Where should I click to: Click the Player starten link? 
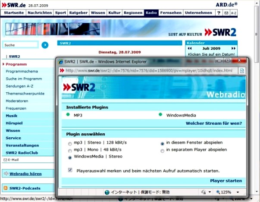click(x=226, y=180)
